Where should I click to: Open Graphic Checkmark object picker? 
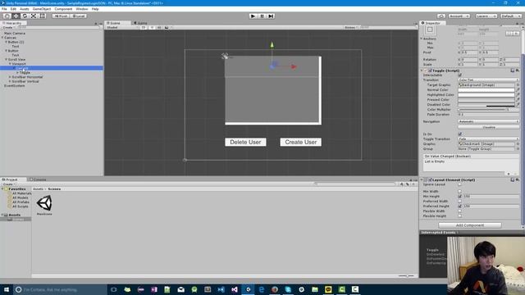[518, 144]
